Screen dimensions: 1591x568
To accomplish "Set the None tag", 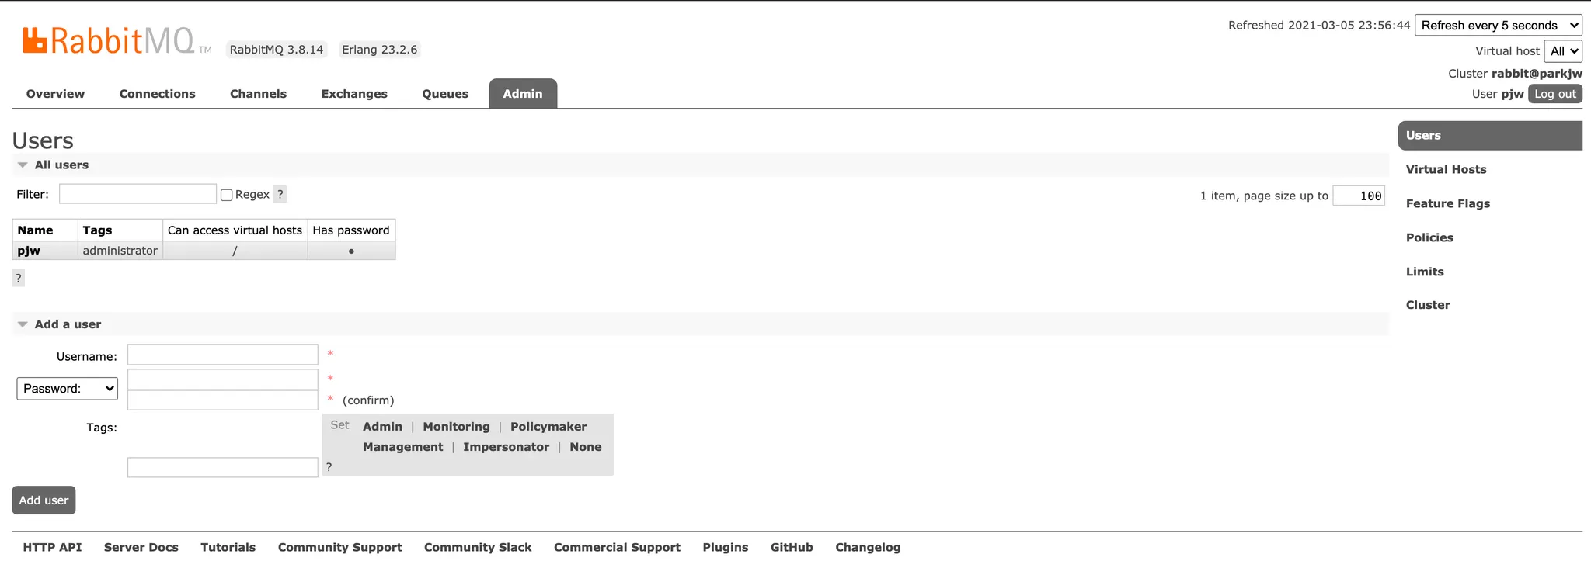I will 586,447.
